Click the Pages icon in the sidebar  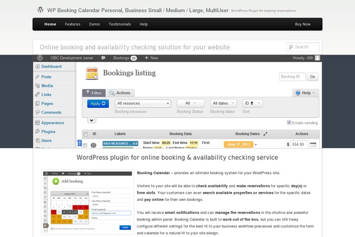click(37, 104)
